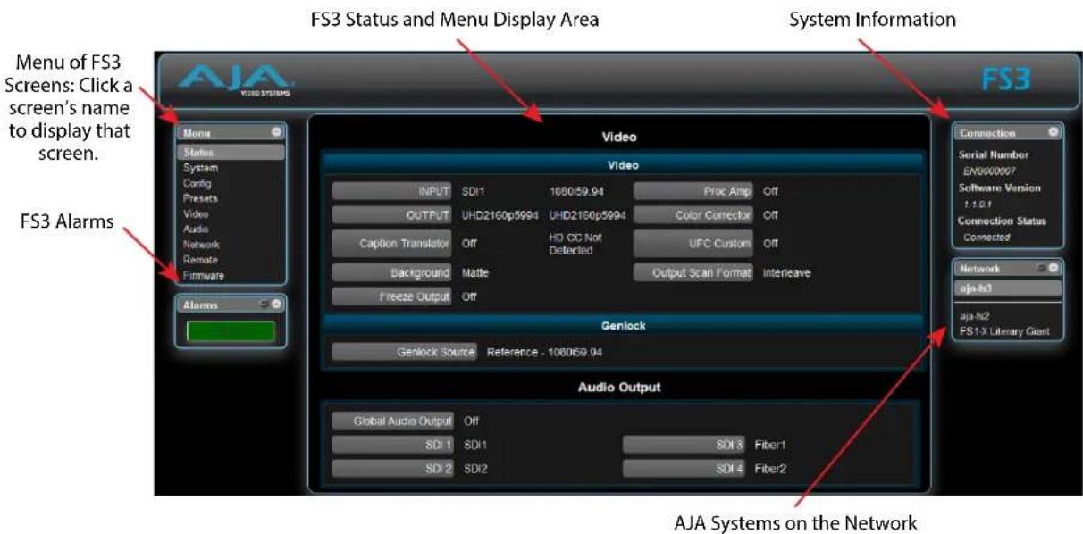Image resolution: width=1083 pixels, height=534 pixels.
Task: Select aja-fs2 in the Network list
Action: (x=974, y=316)
